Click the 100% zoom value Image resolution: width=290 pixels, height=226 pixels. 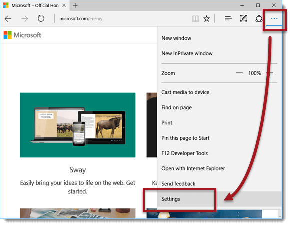click(254, 73)
